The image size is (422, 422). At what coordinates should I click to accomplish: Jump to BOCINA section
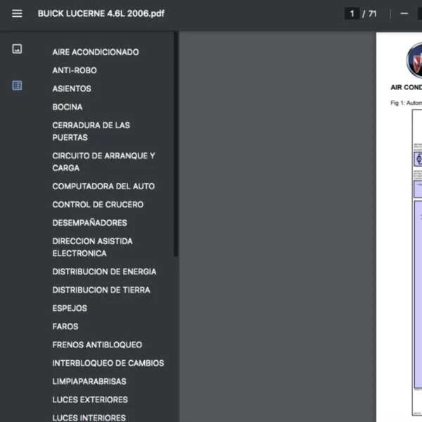[x=68, y=107]
